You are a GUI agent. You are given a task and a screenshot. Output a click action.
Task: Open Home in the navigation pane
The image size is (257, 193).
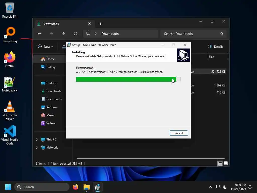49,59
